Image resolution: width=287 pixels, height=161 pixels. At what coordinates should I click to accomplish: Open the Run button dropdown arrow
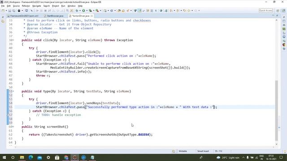87,11
